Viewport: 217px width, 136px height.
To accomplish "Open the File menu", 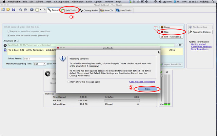I will 25,2.
